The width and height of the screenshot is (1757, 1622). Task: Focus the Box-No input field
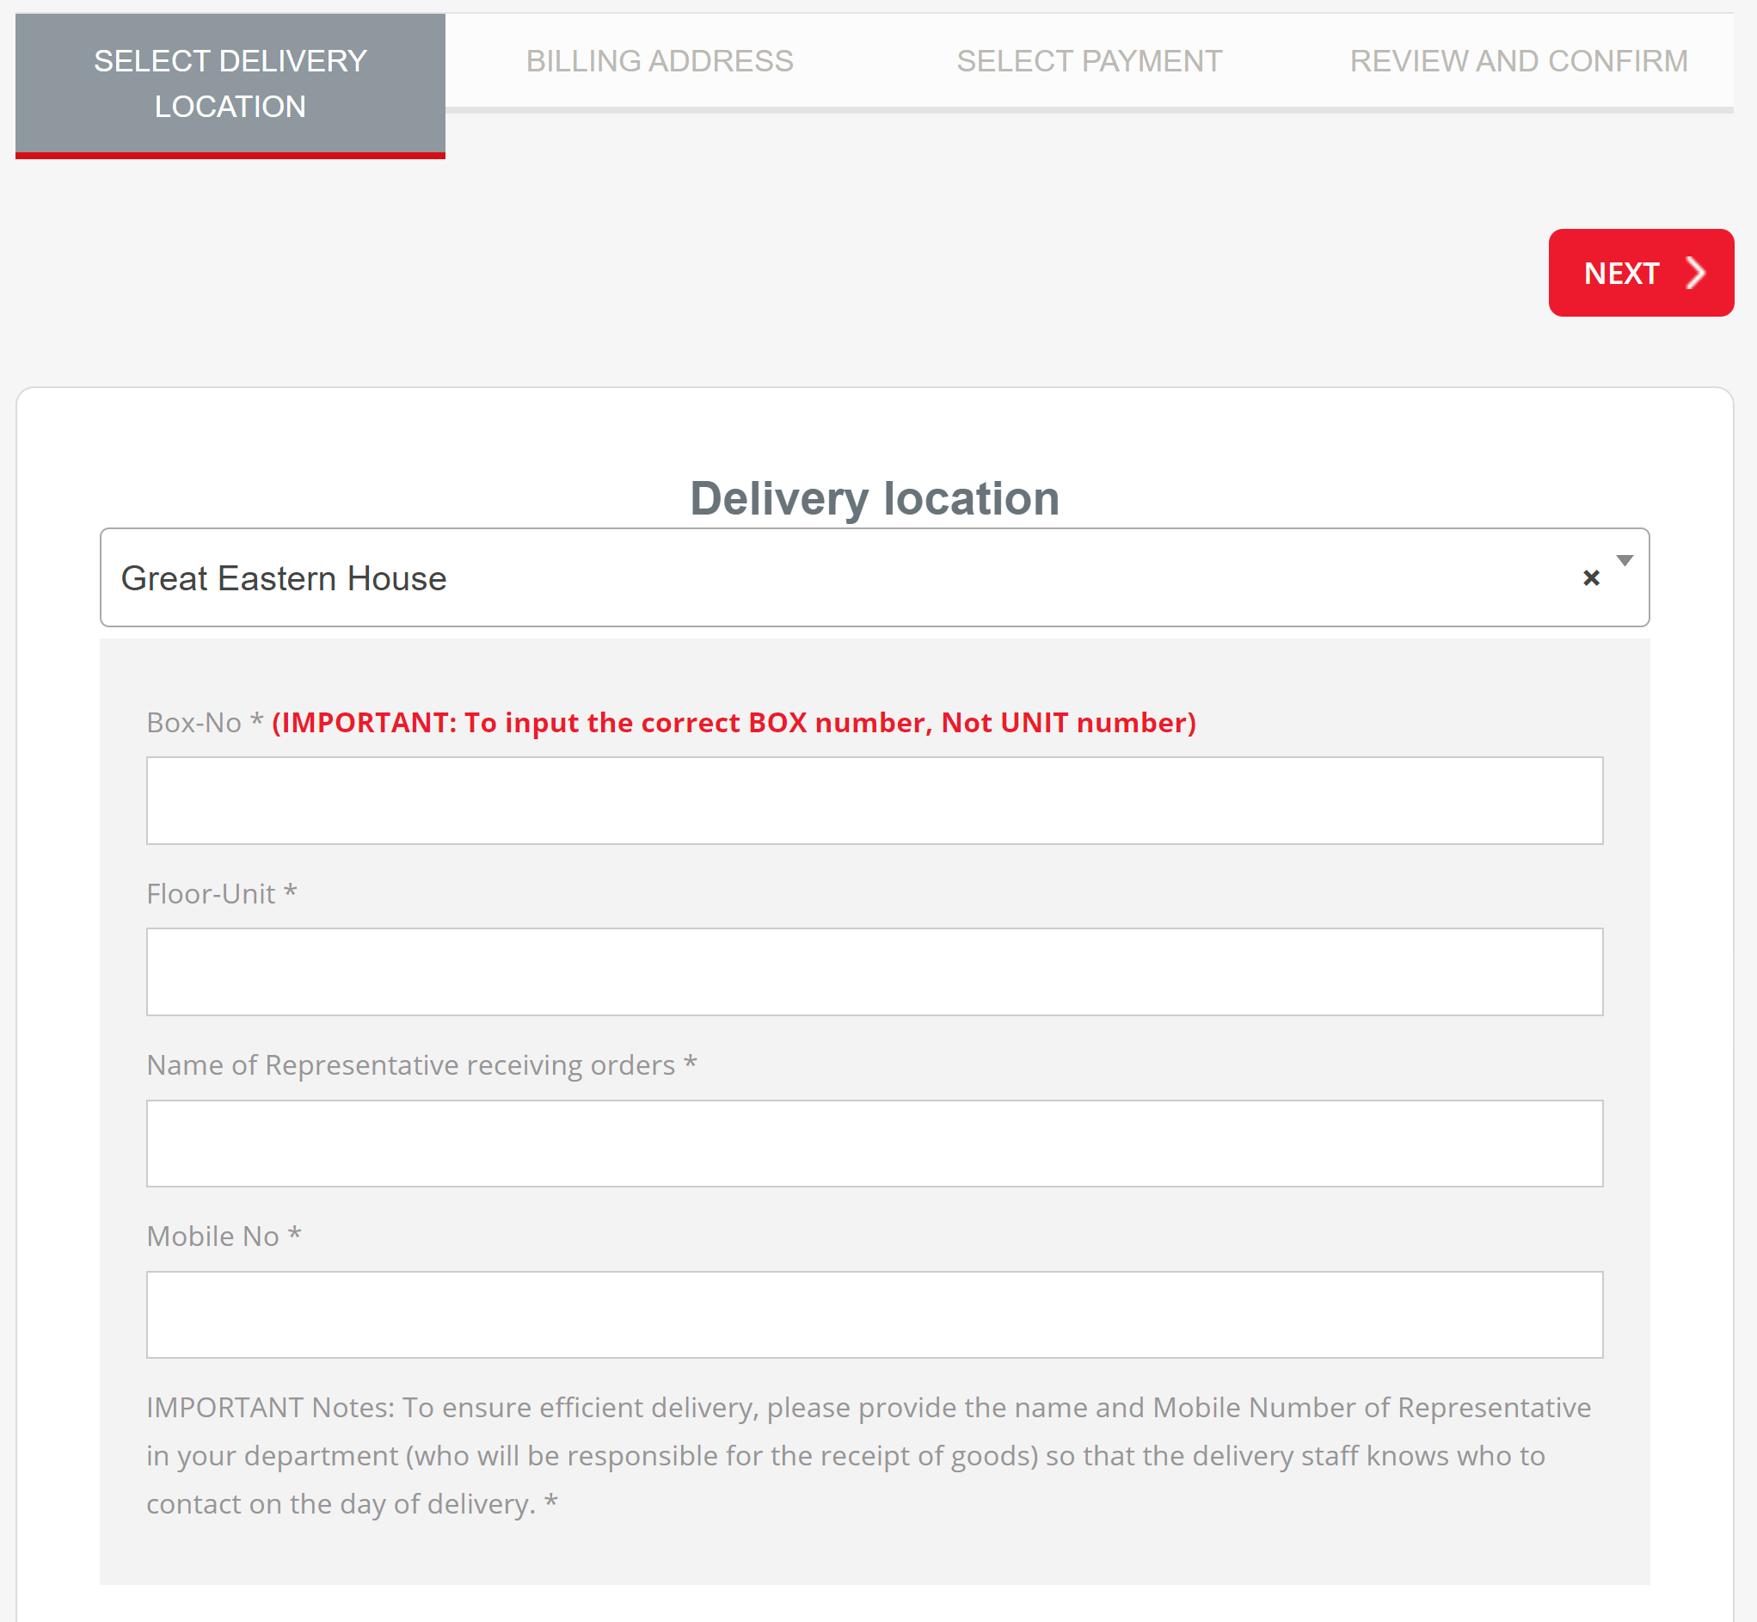(x=874, y=800)
